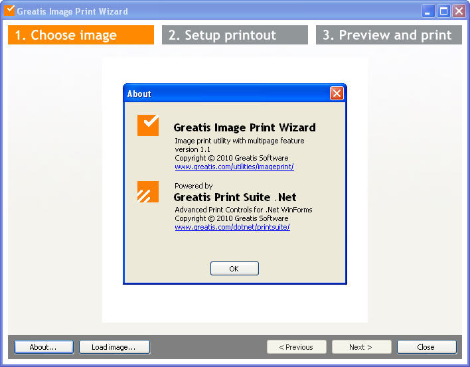Click the 'Greatis Image Print Wizard' heading in dialog
The image size is (470, 367).
pyautogui.click(x=244, y=127)
